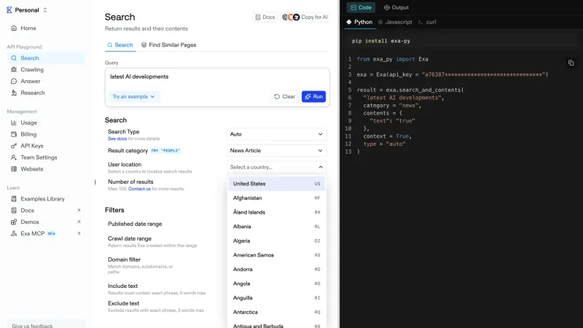Click the Home house icon
This screenshot has height=328, width=583.
click(x=14, y=28)
